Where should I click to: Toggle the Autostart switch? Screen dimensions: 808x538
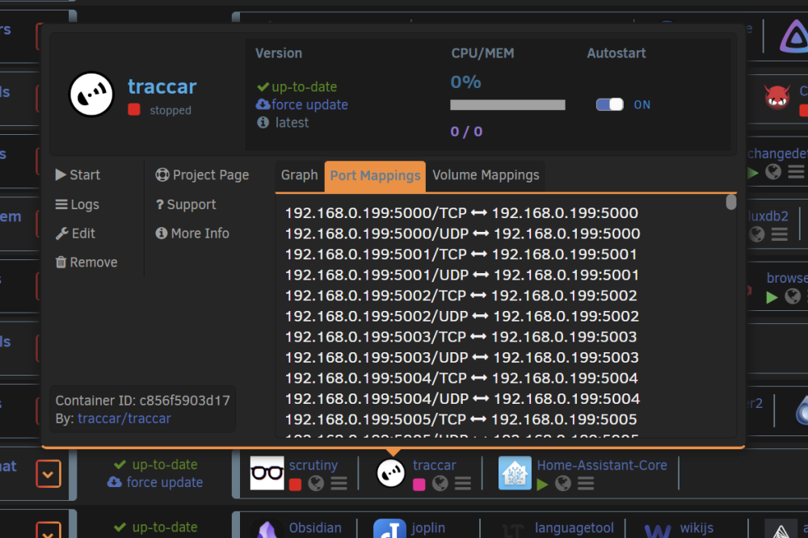click(609, 105)
